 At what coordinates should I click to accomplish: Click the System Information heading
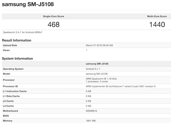[x=17, y=59]
